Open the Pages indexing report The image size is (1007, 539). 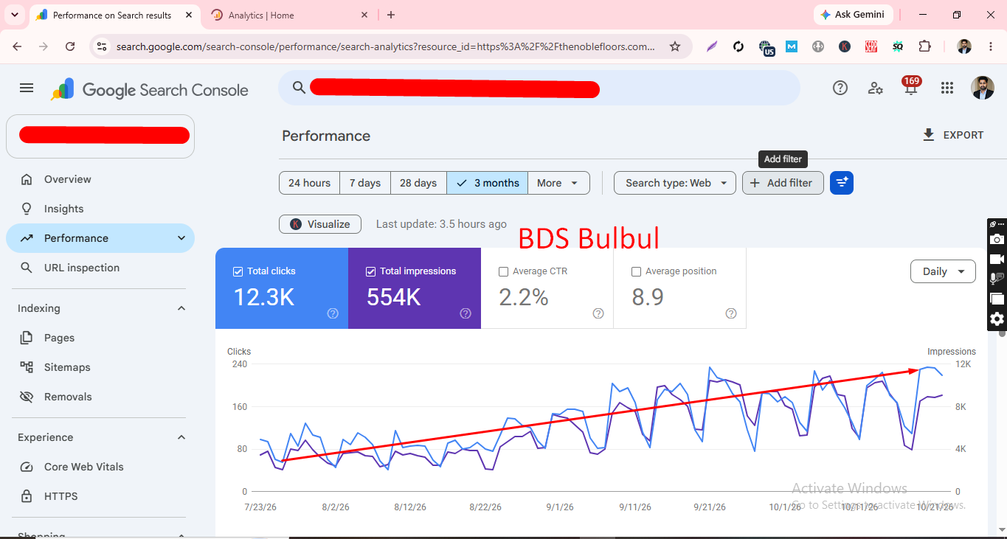click(100, 338)
